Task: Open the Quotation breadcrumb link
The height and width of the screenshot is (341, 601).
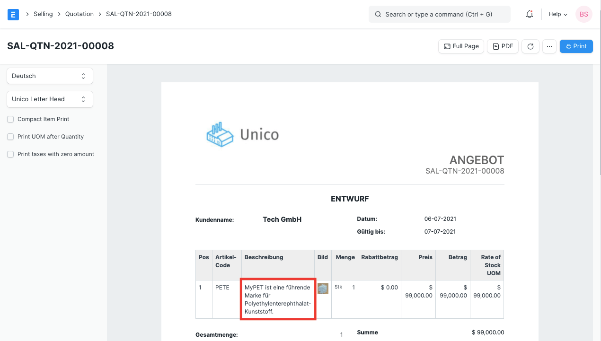Action: click(x=79, y=14)
